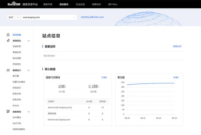Image resolution: width=201 pixels, height=135 pixels.
Task: Click the 暂无新消息 message text
Action: [50, 56]
